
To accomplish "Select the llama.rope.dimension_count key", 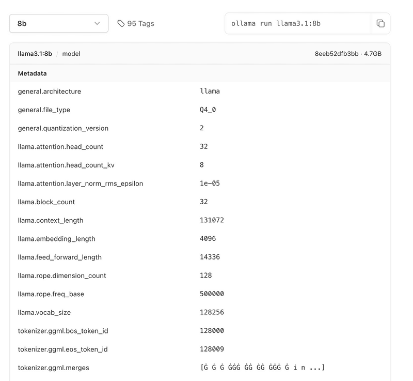I will (62, 276).
